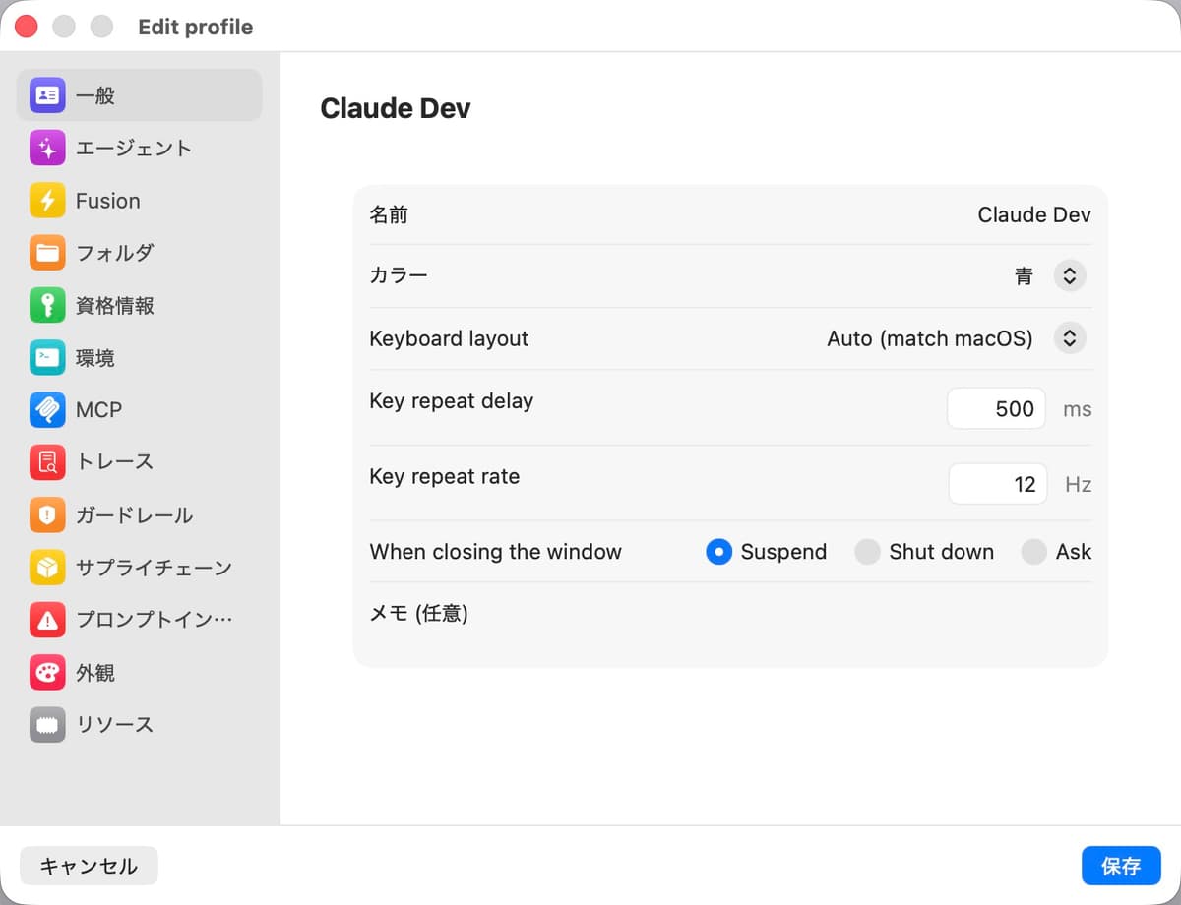Click the Fusion lightning bolt icon

pos(47,201)
